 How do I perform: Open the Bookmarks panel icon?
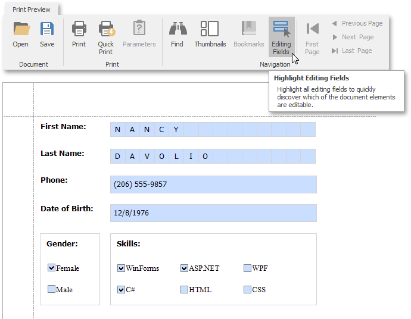tap(248, 29)
